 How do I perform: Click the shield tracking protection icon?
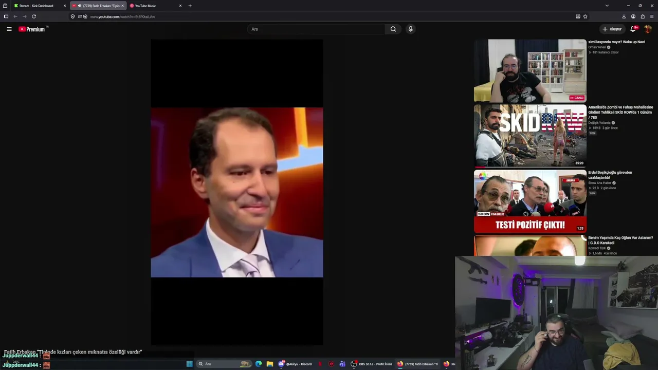coord(72,16)
